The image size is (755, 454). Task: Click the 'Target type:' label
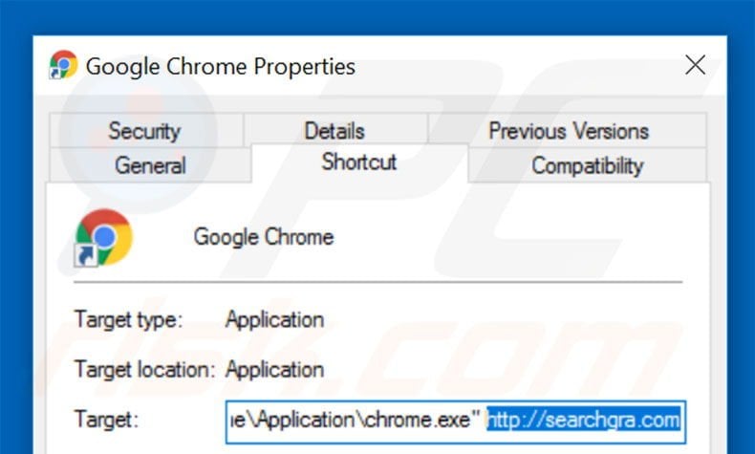tap(129, 320)
